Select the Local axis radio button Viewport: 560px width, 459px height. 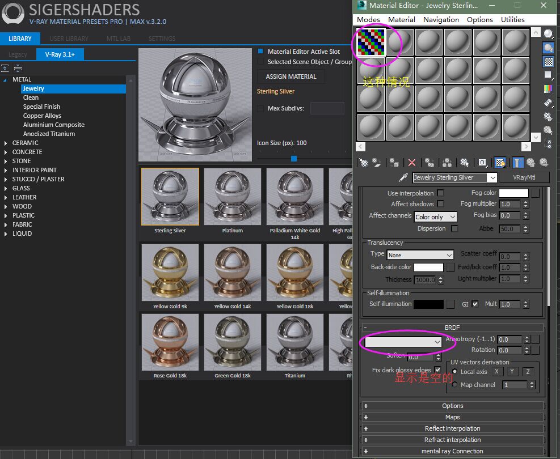click(454, 371)
